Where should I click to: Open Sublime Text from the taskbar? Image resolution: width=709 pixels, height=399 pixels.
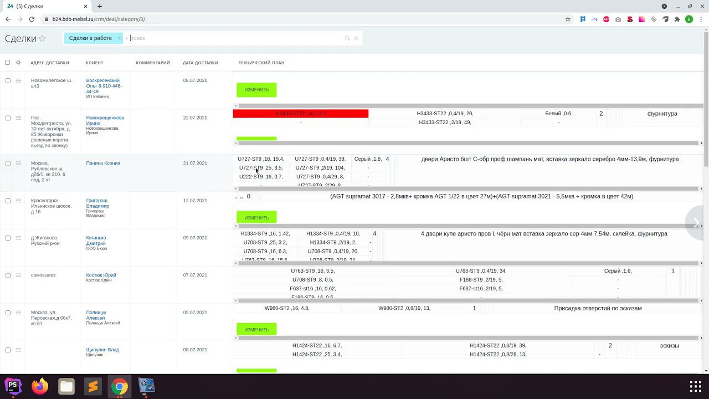click(93, 386)
